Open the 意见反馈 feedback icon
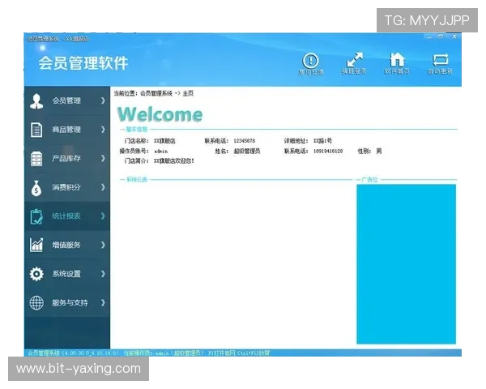 tap(310, 61)
